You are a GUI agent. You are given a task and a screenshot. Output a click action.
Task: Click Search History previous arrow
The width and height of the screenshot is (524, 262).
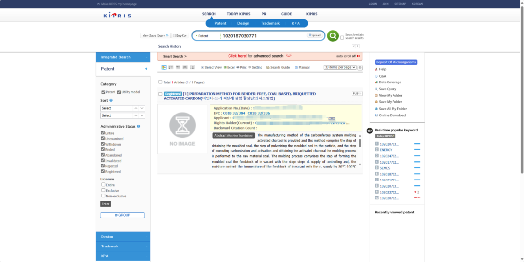354,46
